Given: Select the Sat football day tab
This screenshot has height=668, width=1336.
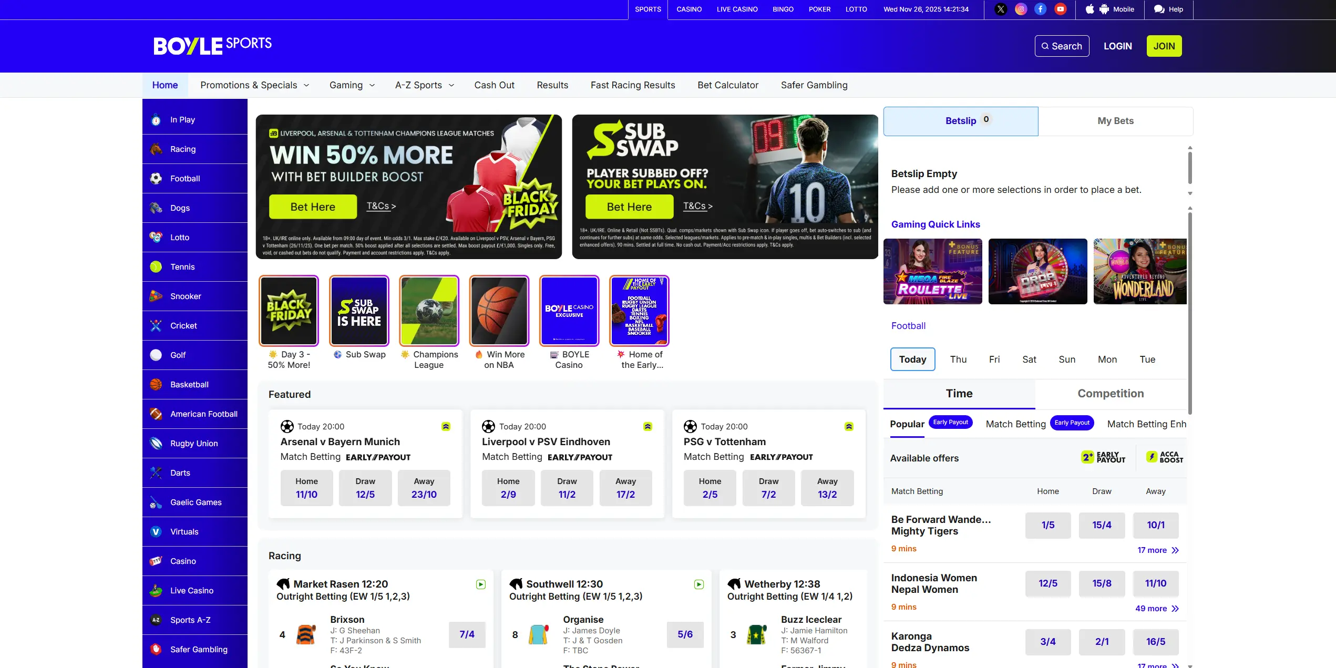Looking at the screenshot, I should (x=1029, y=359).
